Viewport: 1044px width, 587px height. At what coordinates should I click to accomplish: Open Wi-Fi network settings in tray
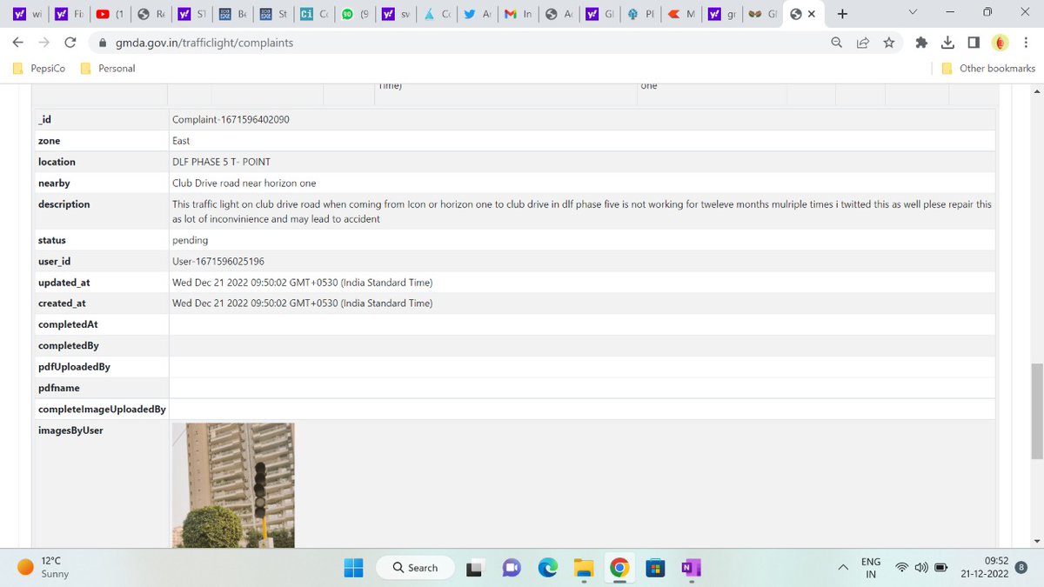point(902,568)
